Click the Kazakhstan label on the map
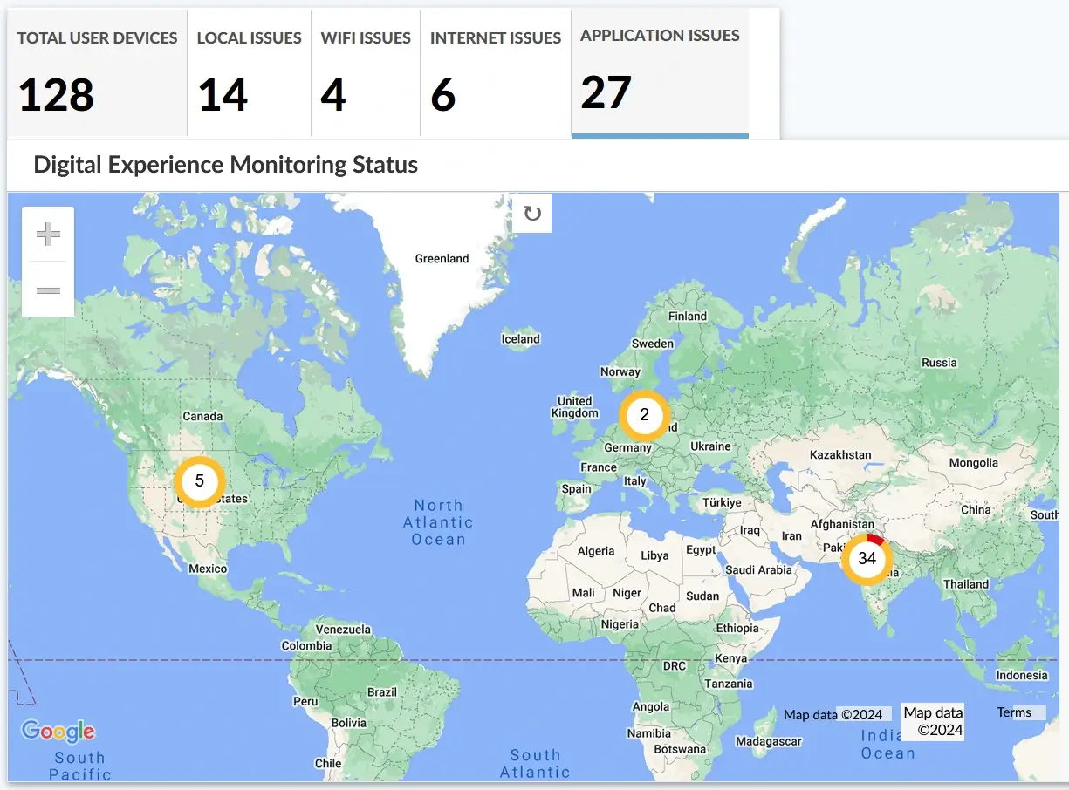The image size is (1069, 790). click(840, 455)
